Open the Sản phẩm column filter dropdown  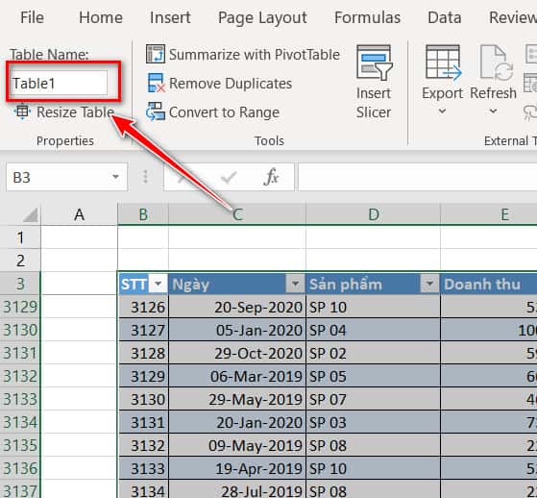pyautogui.click(x=429, y=284)
